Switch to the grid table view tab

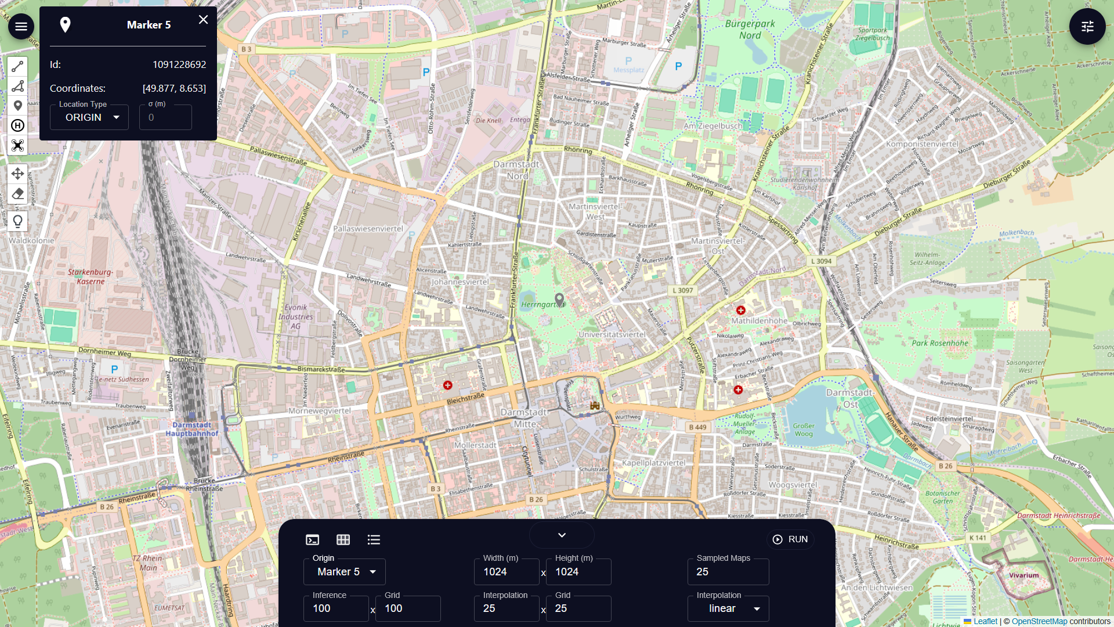pos(343,540)
